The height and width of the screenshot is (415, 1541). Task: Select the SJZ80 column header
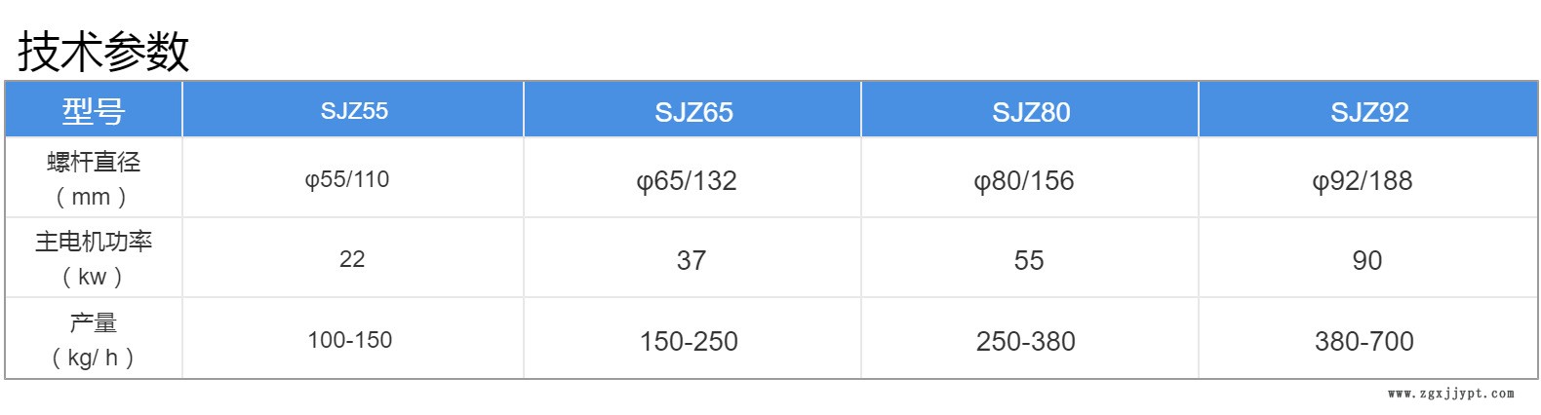click(1031, 112)
